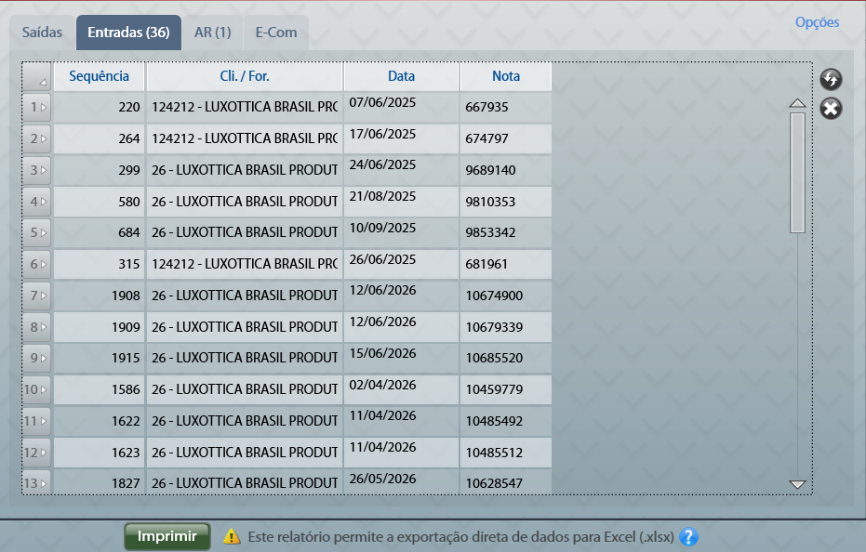Viewport: 866px width, 552px height.
Task: Click the date cell 07/06/2025
Action: 401,107
